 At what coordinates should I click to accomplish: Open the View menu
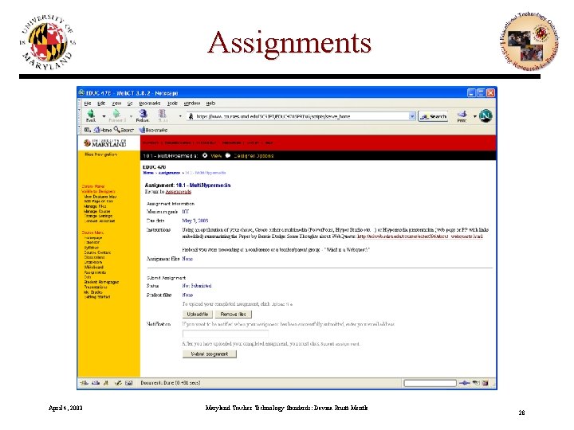[116, 104]
